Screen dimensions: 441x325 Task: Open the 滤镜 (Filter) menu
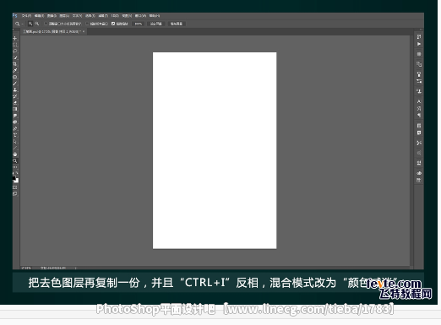click(x=103, y=16)
